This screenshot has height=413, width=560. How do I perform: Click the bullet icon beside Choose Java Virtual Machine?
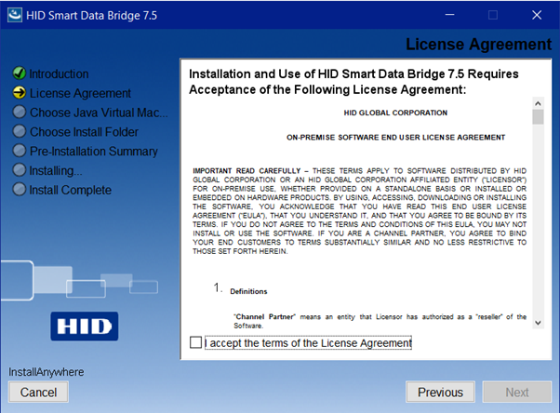pyautogui.click(x=19, y=113)
